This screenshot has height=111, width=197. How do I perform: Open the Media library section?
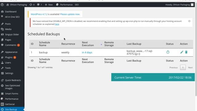click(x=8, y=29)
